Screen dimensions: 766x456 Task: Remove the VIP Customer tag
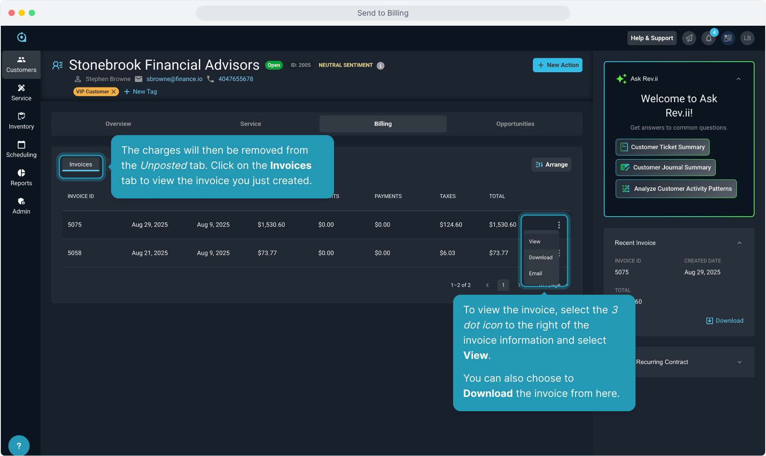pyautogui.click(x=114, y=92)
